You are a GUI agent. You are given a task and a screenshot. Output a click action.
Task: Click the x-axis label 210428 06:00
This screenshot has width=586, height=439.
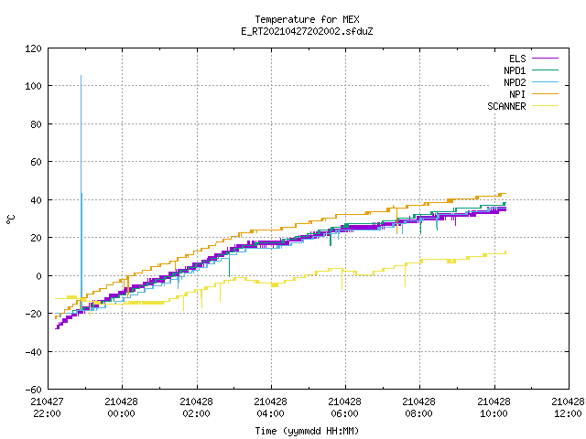click(344, 408)
